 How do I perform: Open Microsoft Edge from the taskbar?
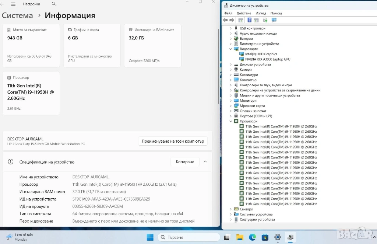click(252, 237)
